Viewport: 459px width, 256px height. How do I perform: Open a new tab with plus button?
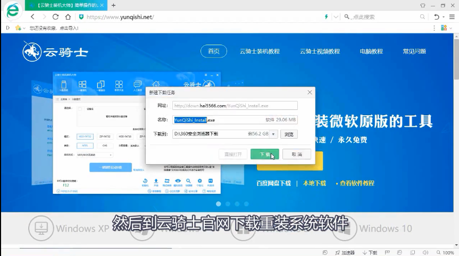(x=114, y=5)
